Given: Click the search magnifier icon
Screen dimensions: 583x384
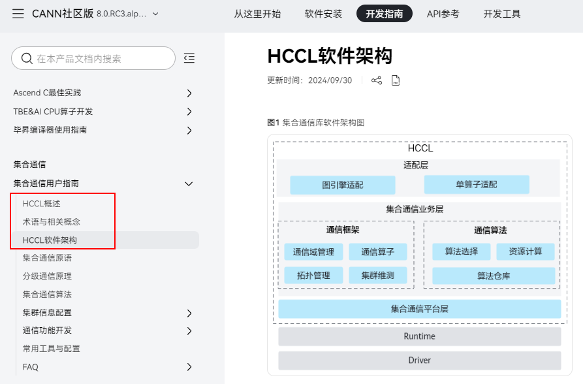Looking at the screenshot, I should click(27, 58).
